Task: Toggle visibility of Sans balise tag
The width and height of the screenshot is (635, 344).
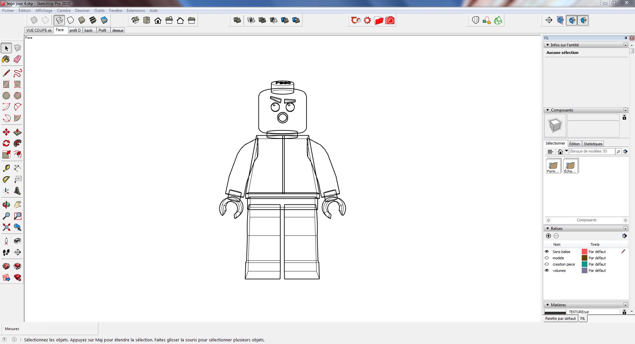Action: (x=547, y=251)
